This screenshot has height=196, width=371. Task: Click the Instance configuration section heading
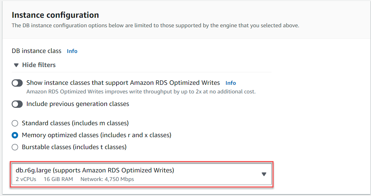coord(55,15)
